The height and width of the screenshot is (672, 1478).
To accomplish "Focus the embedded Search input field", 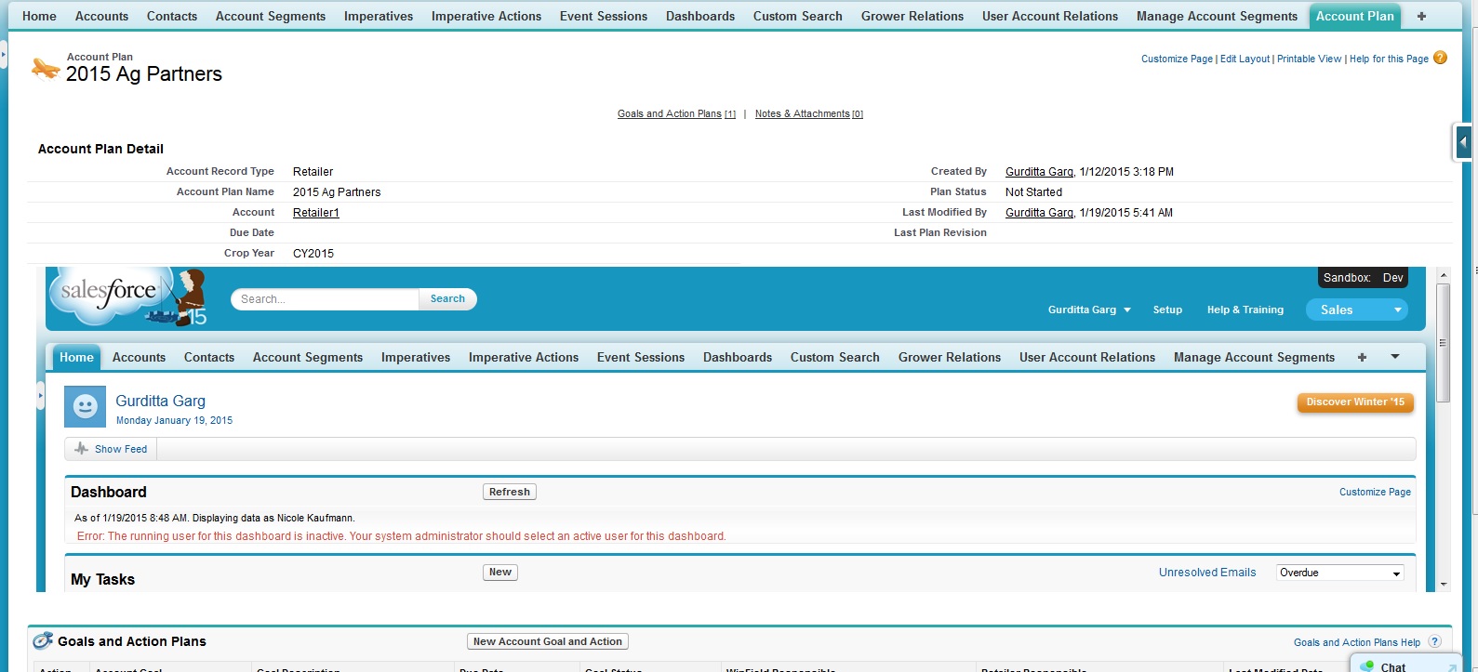I will tap(325, 298).
